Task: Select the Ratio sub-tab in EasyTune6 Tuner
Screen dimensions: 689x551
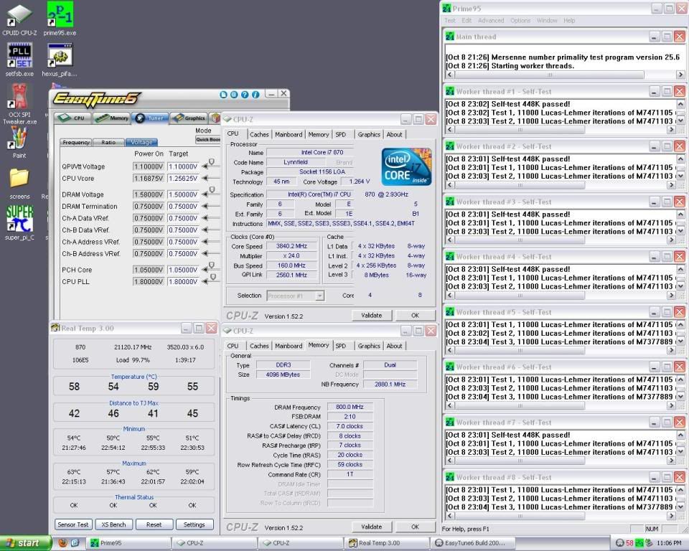Action: pos(108,142)
